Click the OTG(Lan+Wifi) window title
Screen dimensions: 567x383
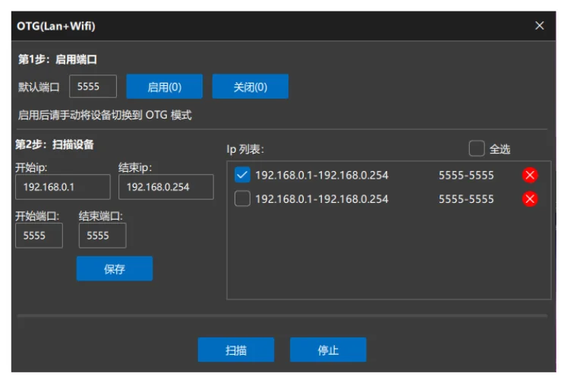56,26
